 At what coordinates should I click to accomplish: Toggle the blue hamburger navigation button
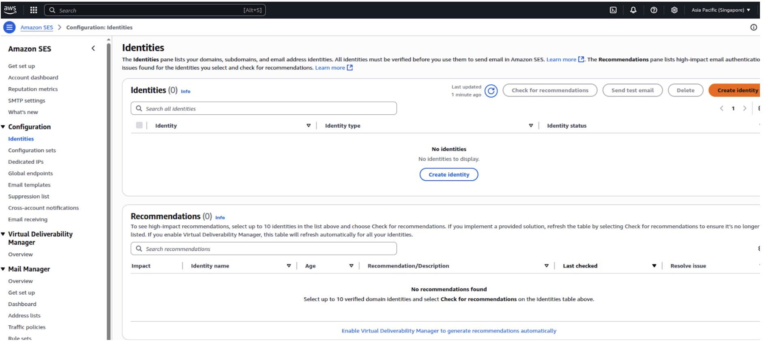(x=9, y=28)
